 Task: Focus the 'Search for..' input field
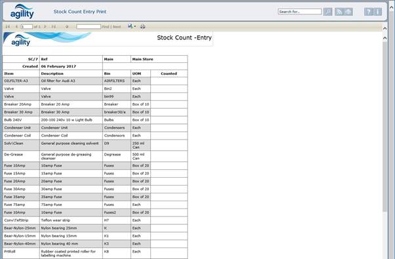coord(300,12)
